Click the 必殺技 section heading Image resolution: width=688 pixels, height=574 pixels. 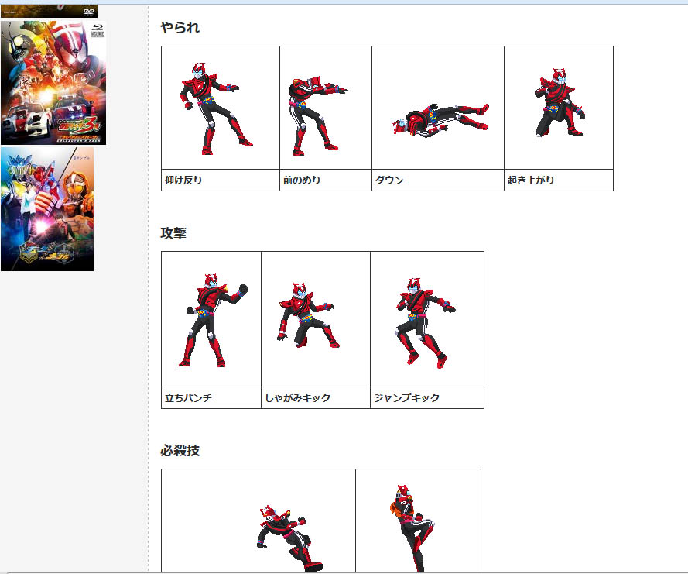pos(180,451)
